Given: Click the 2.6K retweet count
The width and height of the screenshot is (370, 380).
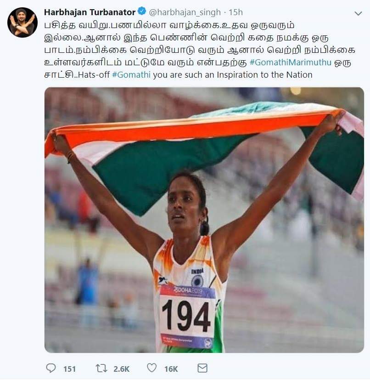Looking at the screenshot, I should pyautogui.click(x=122, y=369).
